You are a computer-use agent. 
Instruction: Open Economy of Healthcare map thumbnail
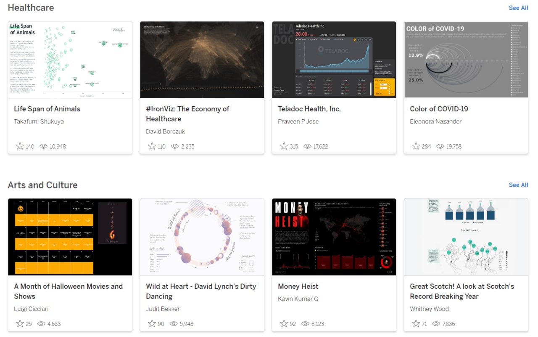click(202, 60)
